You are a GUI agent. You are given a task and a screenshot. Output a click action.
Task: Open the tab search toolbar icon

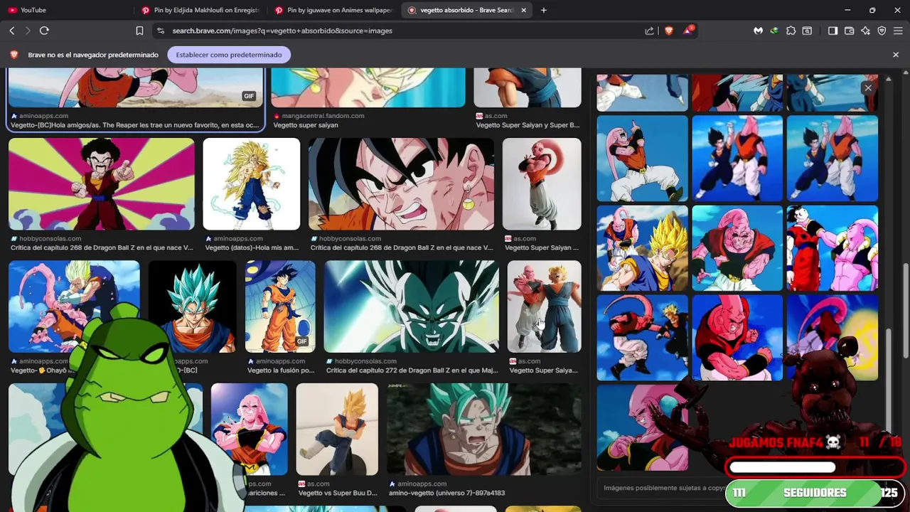[807, 31]
